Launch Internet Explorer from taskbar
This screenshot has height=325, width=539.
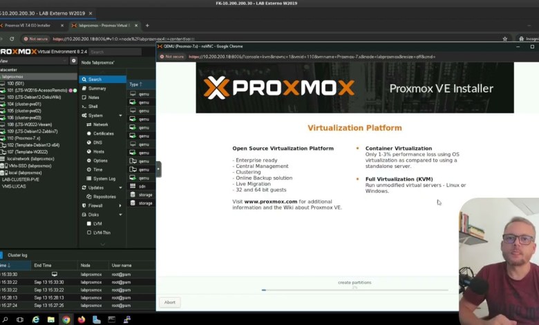(x=35, y=319)
